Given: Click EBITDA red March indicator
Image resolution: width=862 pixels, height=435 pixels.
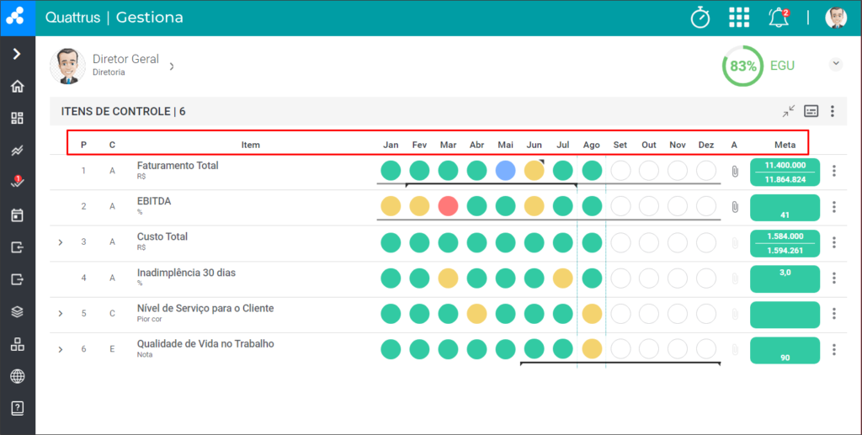Looking at the screenshot, I should click(x=448, y=206).
